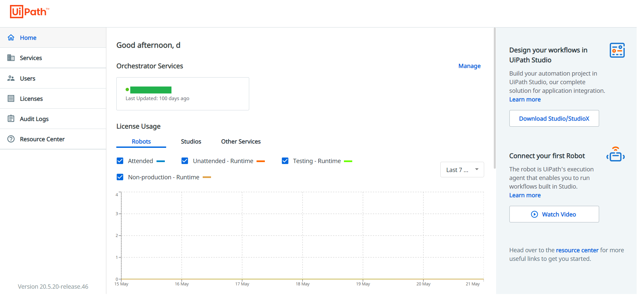This screenshot has width=638, height=295.
Task: Click the '20 May' axis label
Action: (423, 284)
